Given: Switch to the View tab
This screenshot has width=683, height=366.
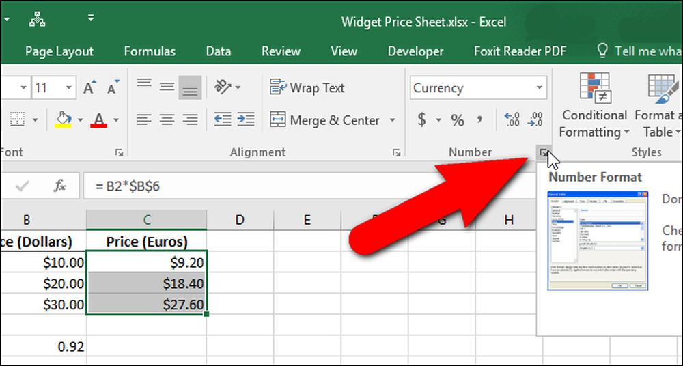Looking at the screenshot, I should (x=344, y=51).
